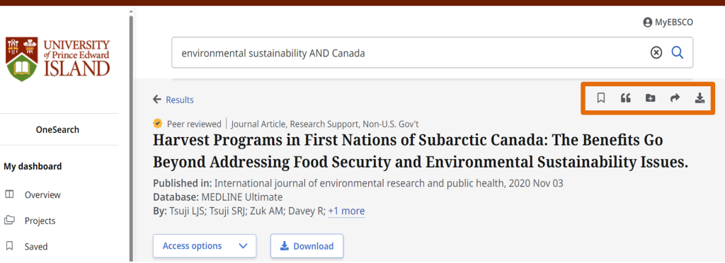Viewport: 725px width, 263px height.
Task: Open the MyEBSCO account profile
Action: click(x=668, y=22)
